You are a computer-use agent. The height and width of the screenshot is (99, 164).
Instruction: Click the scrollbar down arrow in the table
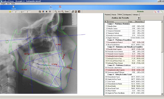point(162,94)
